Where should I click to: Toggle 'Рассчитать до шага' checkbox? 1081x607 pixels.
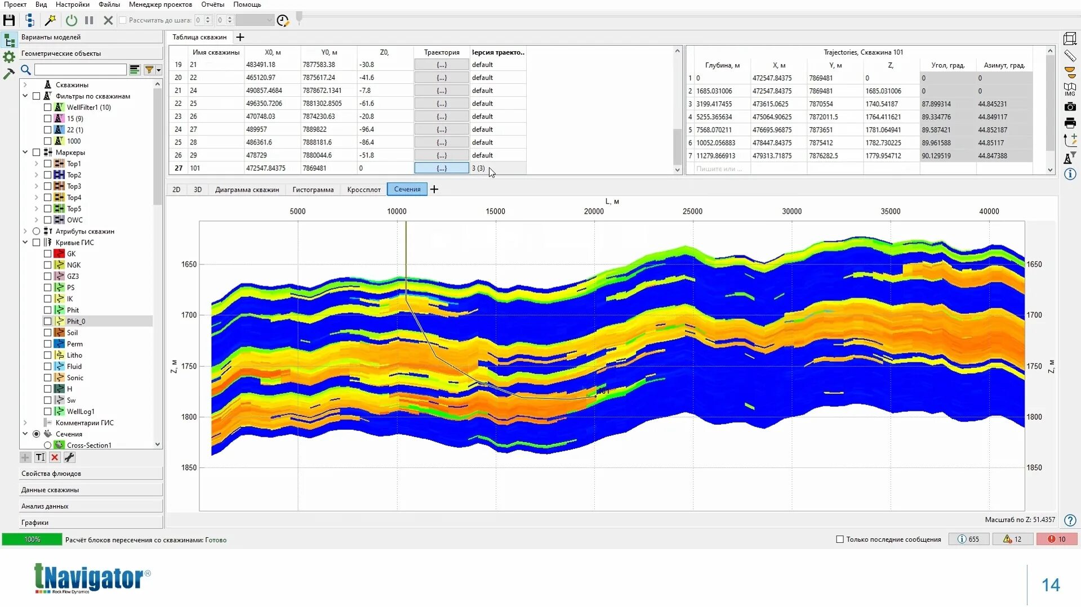pyautogui.click(x=123, y=20)
